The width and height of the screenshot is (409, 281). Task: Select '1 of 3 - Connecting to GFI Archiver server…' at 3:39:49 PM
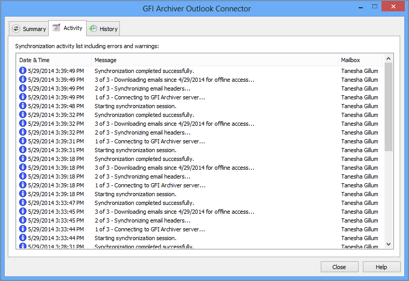[149, 97]
